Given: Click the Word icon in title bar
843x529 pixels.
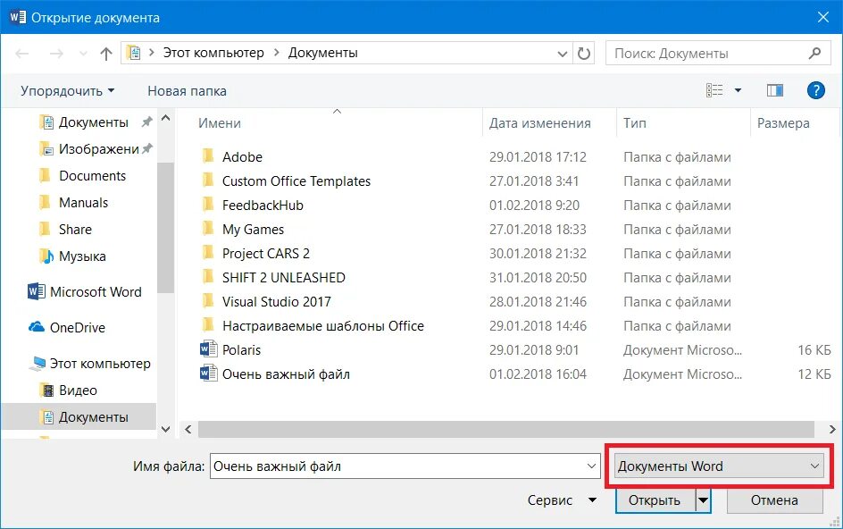Looking at the screenshot, I should pos(17,17).
